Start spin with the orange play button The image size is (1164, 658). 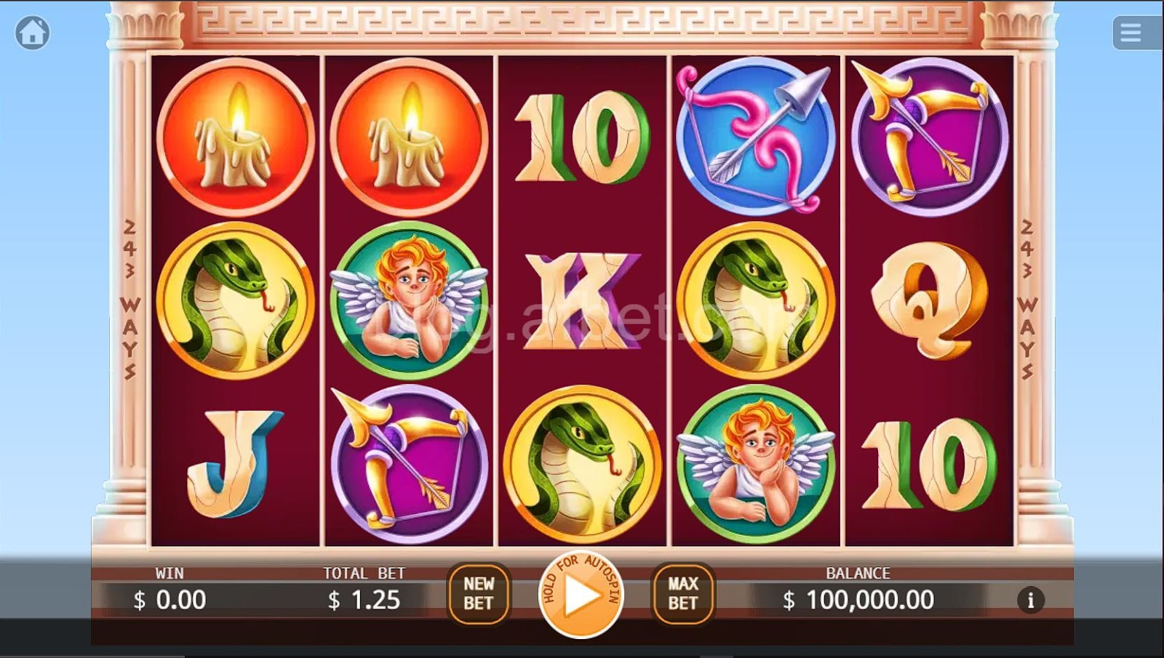click(x=581, y=595)
